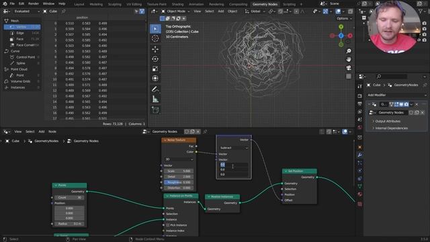
Task: Open the Subtract operation dropdown
Action: [234, 148]
